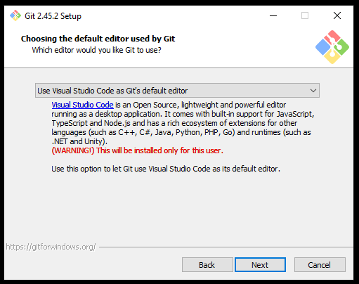
Task: Close the Git 2.45.2 Setup window
Action: [x=337, y=15]
